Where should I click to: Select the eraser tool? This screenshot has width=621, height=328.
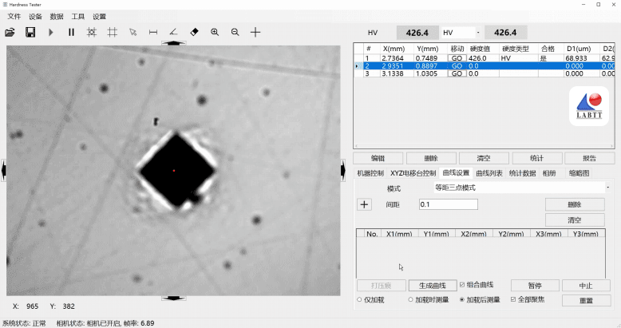click(194, 32)
